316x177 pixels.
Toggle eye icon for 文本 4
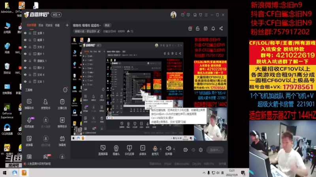pos(25,75)
